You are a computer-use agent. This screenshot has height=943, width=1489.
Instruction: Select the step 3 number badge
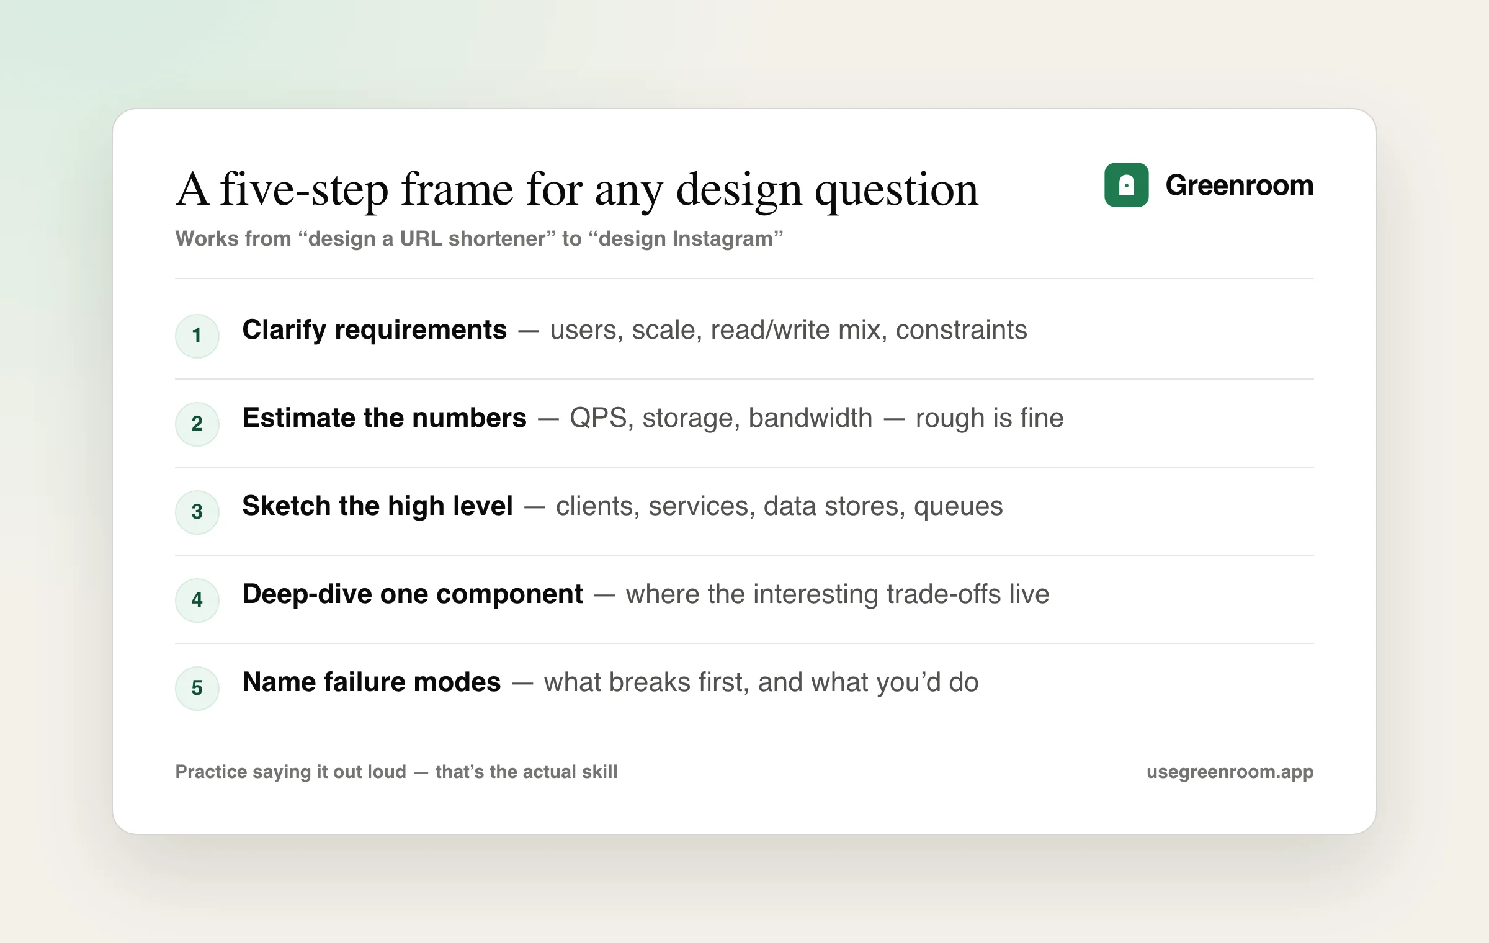pyautogui.click(x=197, y=512)
